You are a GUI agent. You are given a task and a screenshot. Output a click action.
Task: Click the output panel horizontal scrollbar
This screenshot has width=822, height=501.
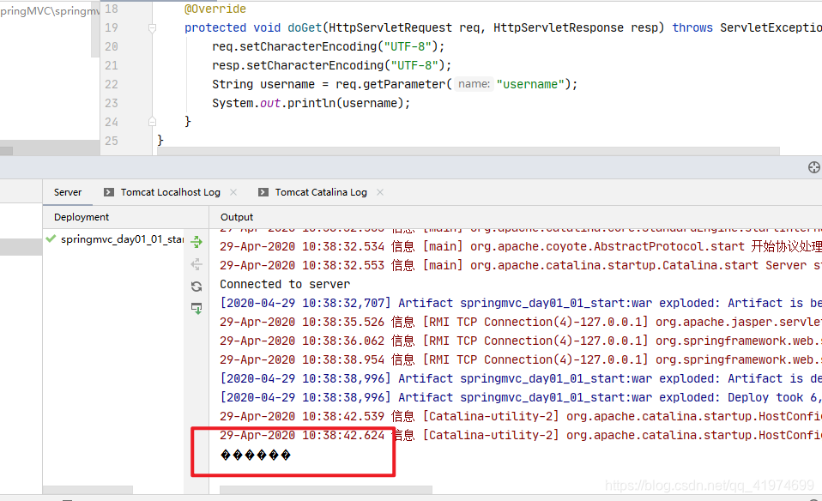tap(325, 490)
